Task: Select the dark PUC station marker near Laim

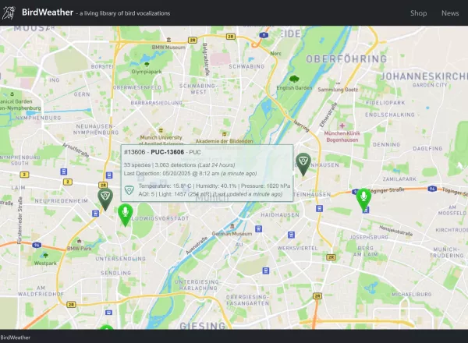Action: click(105, 198)
